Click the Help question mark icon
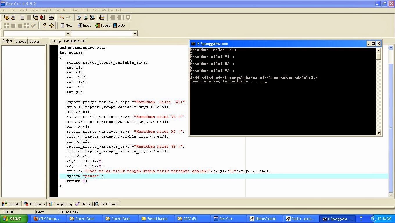The image size is (395, 223). pos(44,26)
